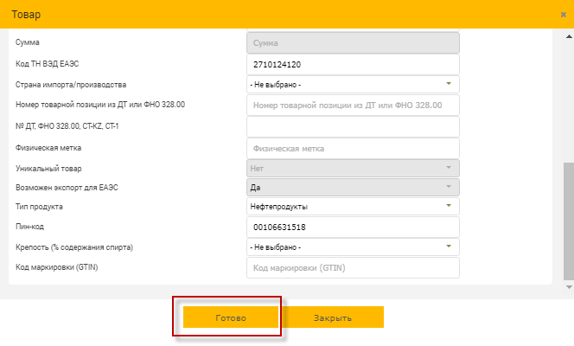Focus the Код ТН ВЭД ЕАЭС field
The width and height of the screenshot is (574, 346).
tap(353, 65)
